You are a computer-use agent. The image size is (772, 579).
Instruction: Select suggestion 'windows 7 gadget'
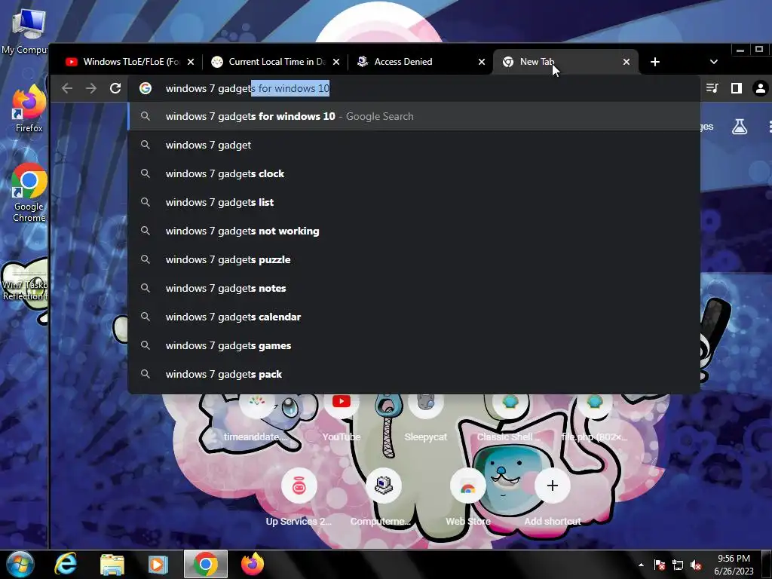pyautogui.click(x=414, y=145)
